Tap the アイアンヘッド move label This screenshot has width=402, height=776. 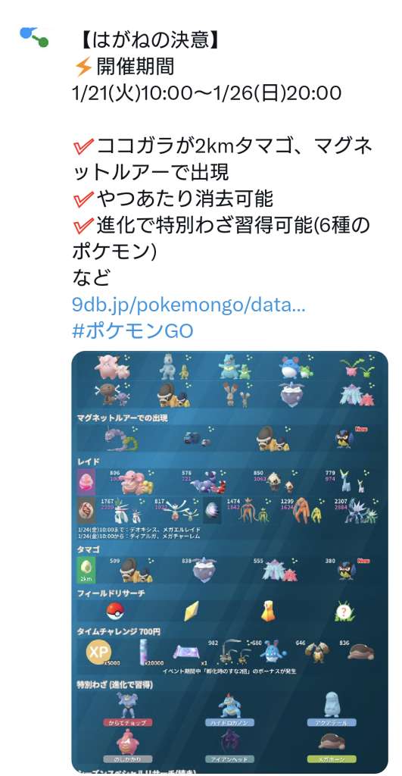point(229,759)
